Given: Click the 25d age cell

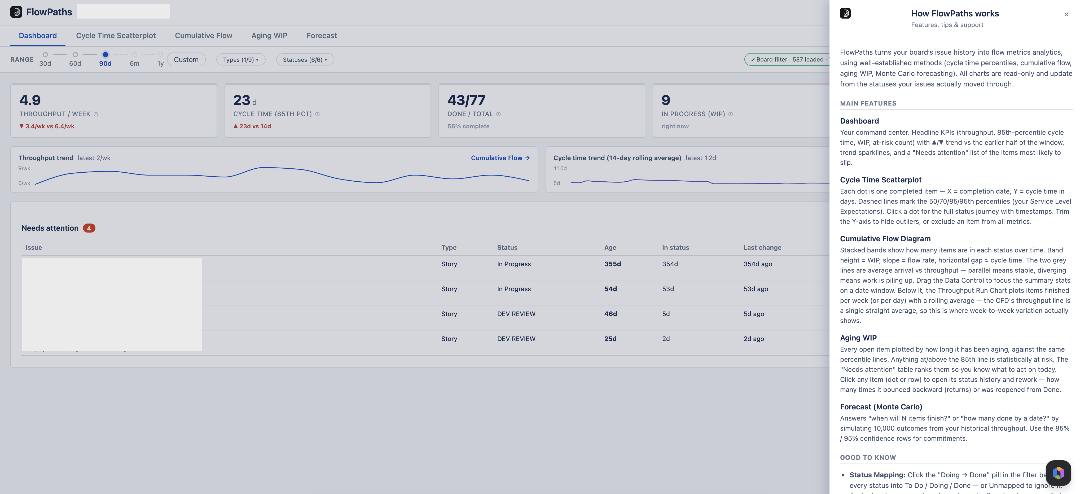Looking at the screenshot, I should tap(611, 339).
